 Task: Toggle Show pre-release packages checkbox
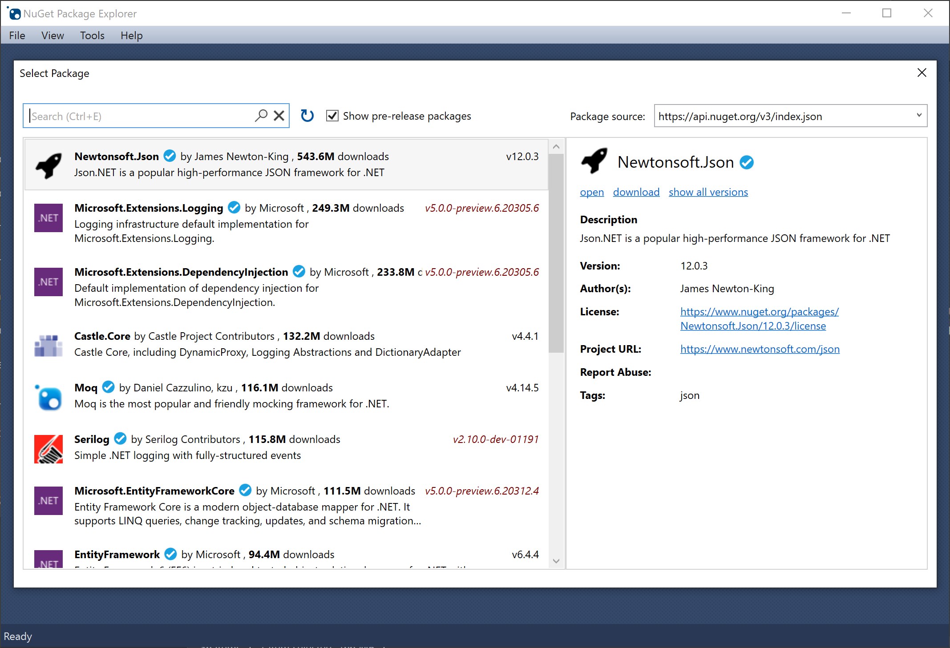332,116
